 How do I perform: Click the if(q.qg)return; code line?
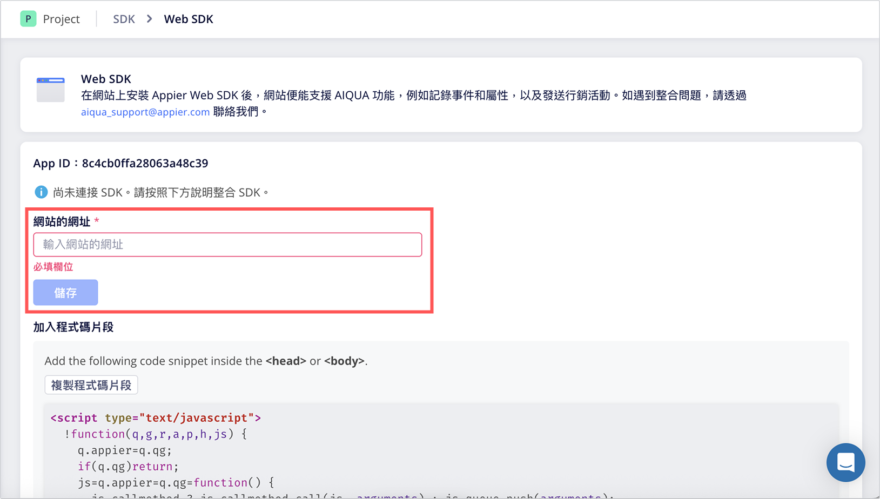(128, 467)
